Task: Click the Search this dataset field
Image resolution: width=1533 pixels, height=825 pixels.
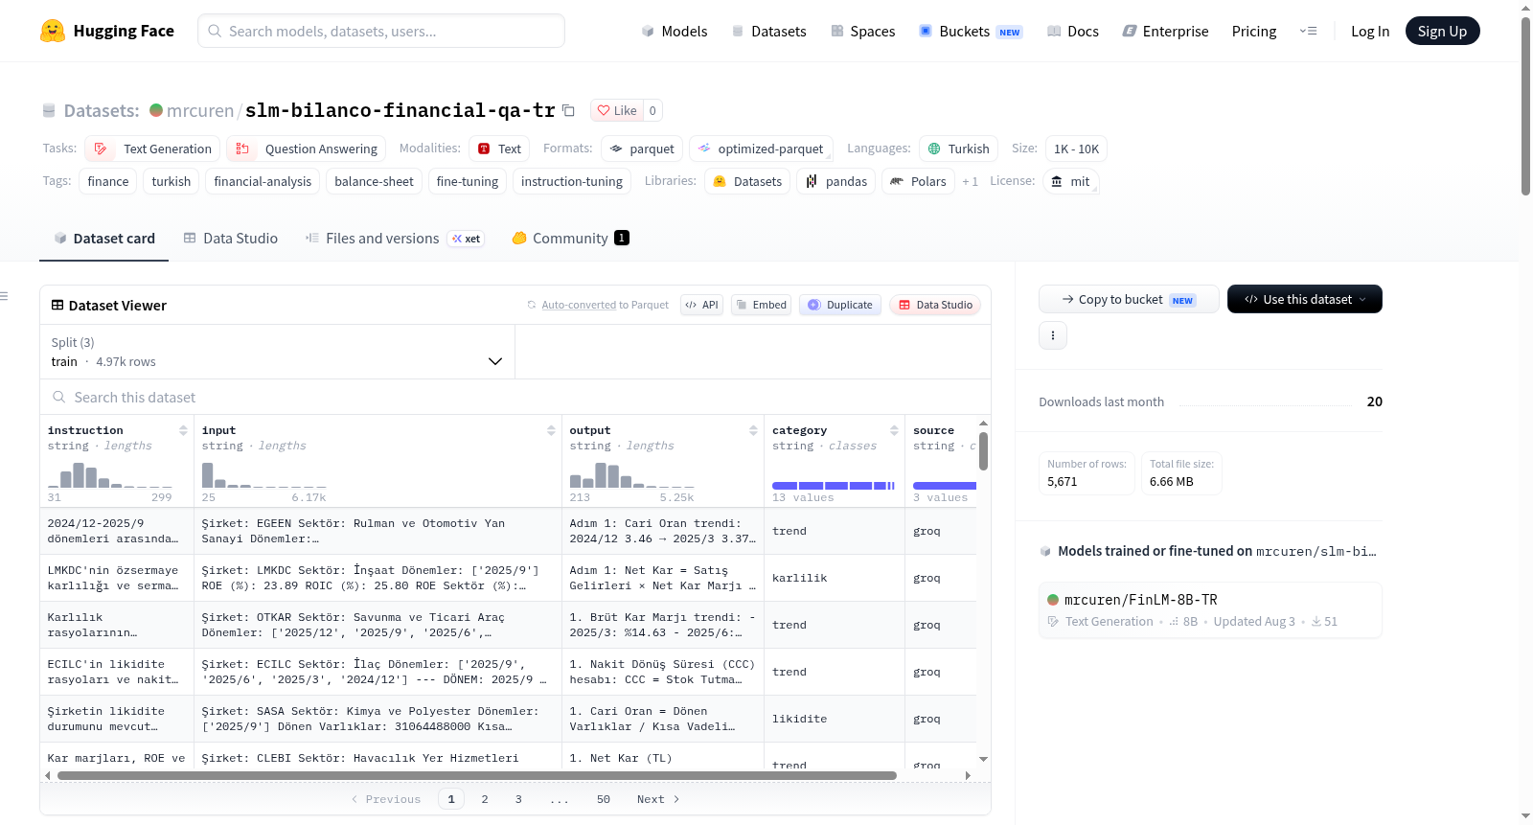Action: tap(515, 397)
